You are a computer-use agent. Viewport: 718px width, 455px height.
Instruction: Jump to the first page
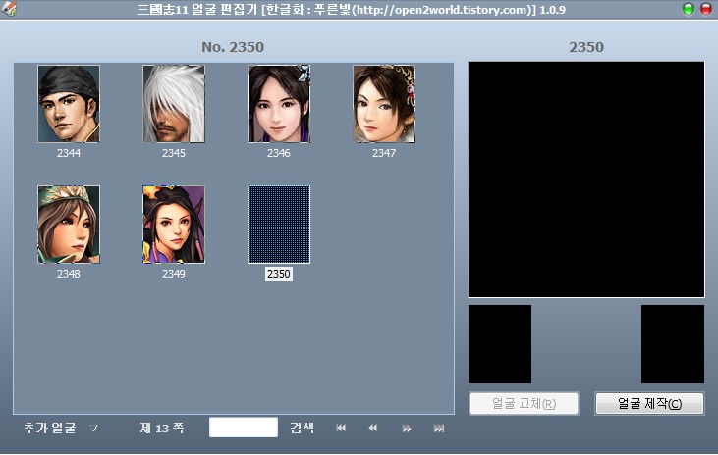pyautogui.click(x=341, y=428)
